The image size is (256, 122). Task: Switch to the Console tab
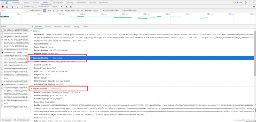coord(26,3)
